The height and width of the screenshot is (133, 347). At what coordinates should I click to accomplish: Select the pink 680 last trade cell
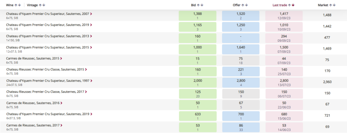point(284,116)
